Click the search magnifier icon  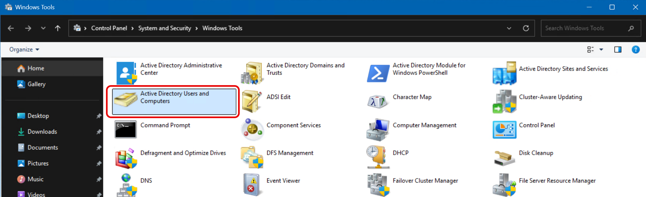(x=631, y=28)
